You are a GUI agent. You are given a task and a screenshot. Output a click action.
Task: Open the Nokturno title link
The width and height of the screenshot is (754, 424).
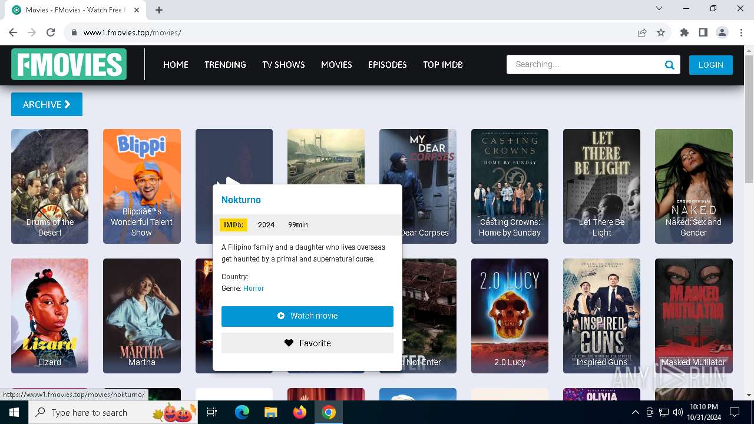[241, 200]
